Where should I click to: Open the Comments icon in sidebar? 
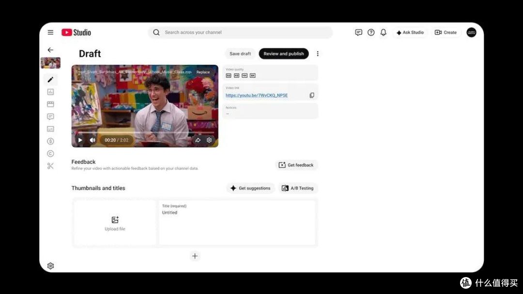(x=50, y=117)
